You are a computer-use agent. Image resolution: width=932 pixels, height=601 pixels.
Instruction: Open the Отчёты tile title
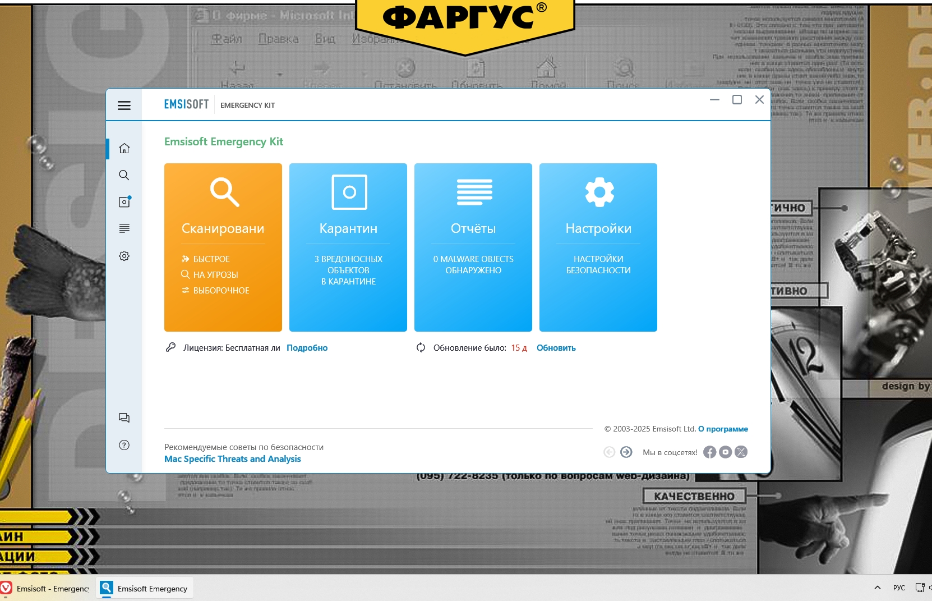tap(473, 228)
